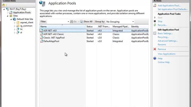The height and width of the screenshot is (107, 191).
Task: Select the Default Web Site label
Action: click(25, 19)
